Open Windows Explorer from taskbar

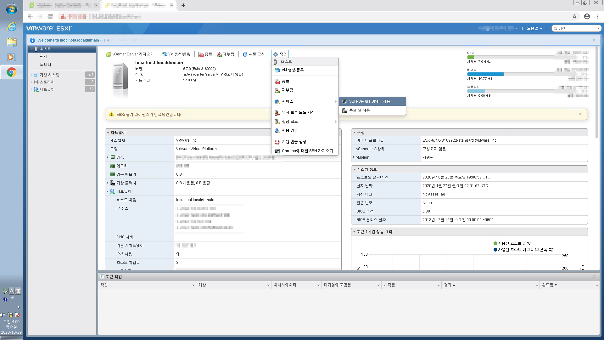(12, 42)
